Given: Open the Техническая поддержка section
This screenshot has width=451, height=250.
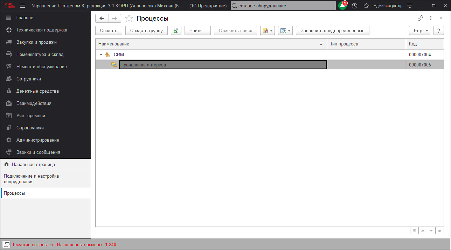Looking at the screenshot, I should [x=41, y=30].
